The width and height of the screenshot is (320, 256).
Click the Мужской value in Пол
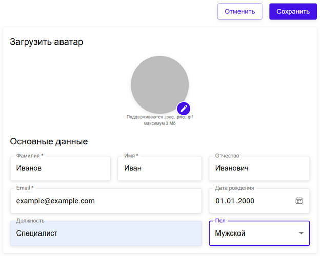230,233
